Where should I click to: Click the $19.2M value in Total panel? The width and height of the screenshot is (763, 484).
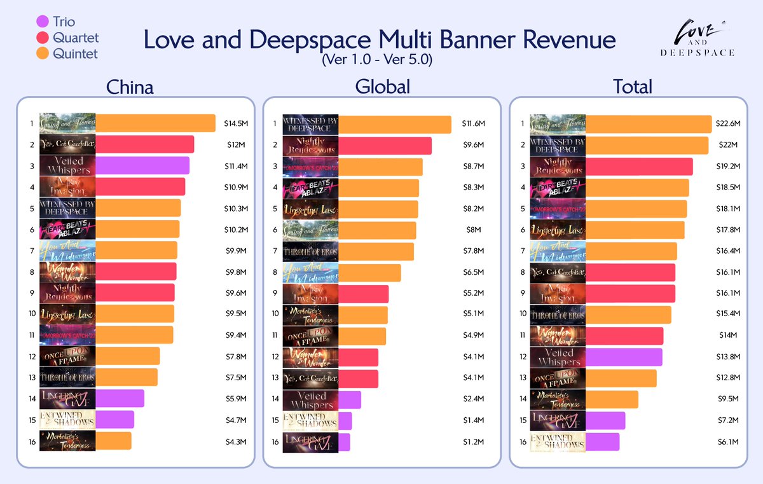pos(729,167)
